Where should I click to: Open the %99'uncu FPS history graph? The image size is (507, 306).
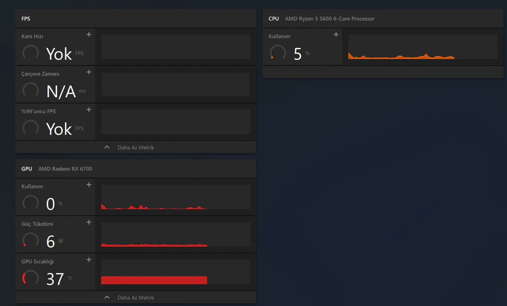point(176,122)
